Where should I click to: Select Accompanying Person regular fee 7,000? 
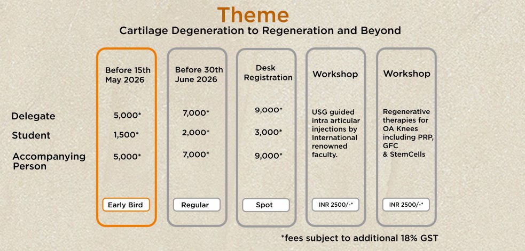pos(196,155)
